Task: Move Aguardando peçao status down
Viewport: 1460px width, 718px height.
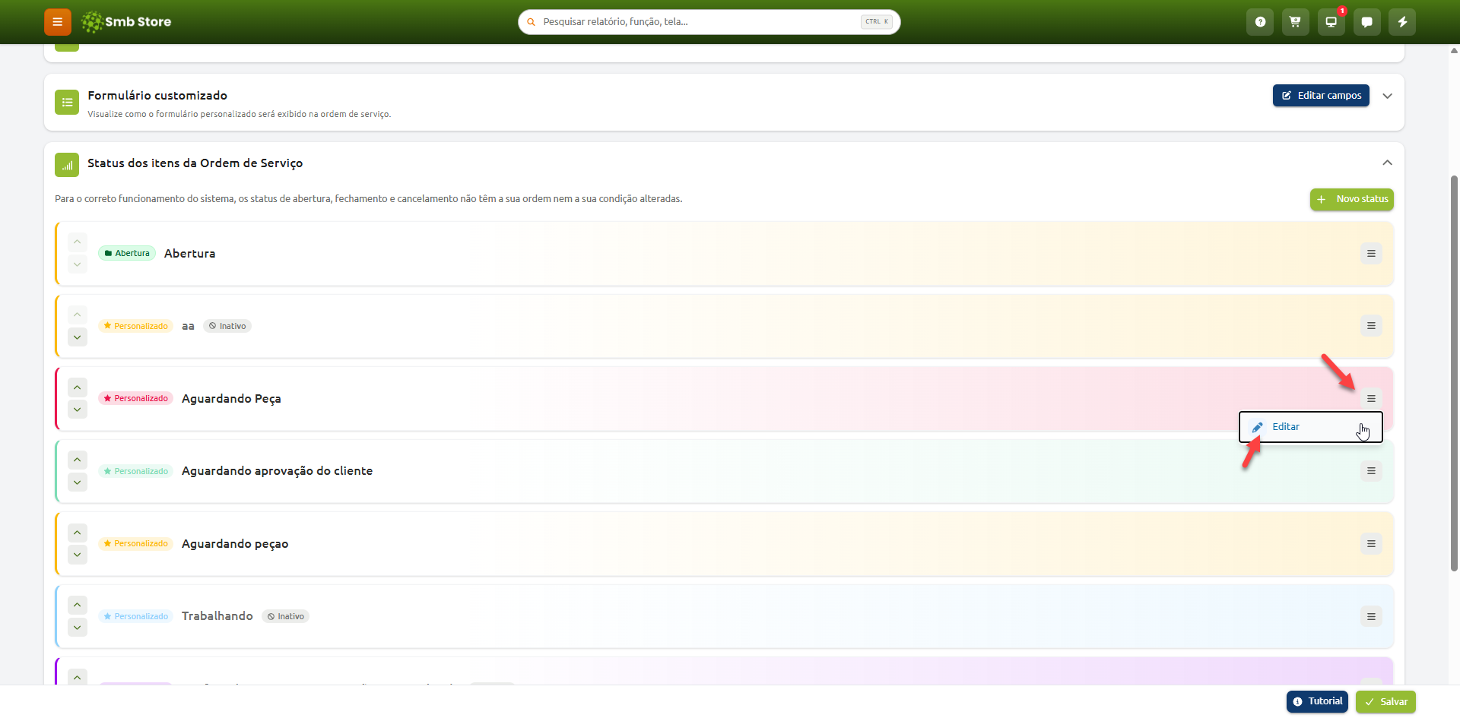Action: tap(78, 555)
